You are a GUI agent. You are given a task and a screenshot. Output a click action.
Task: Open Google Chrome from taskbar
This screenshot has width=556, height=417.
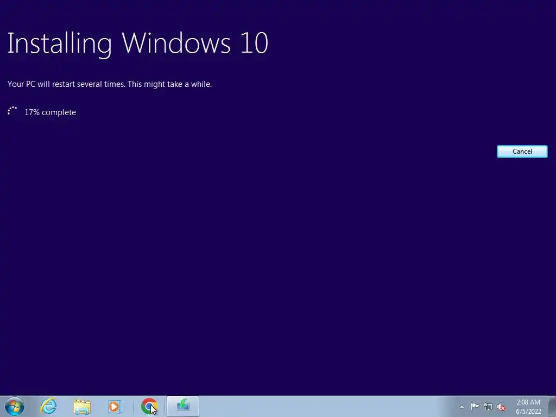point(149,406)
